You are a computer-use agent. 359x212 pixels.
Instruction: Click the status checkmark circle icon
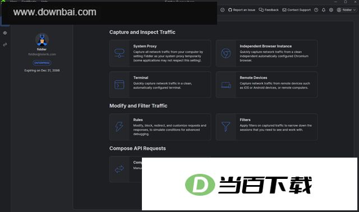click(222, 10)
